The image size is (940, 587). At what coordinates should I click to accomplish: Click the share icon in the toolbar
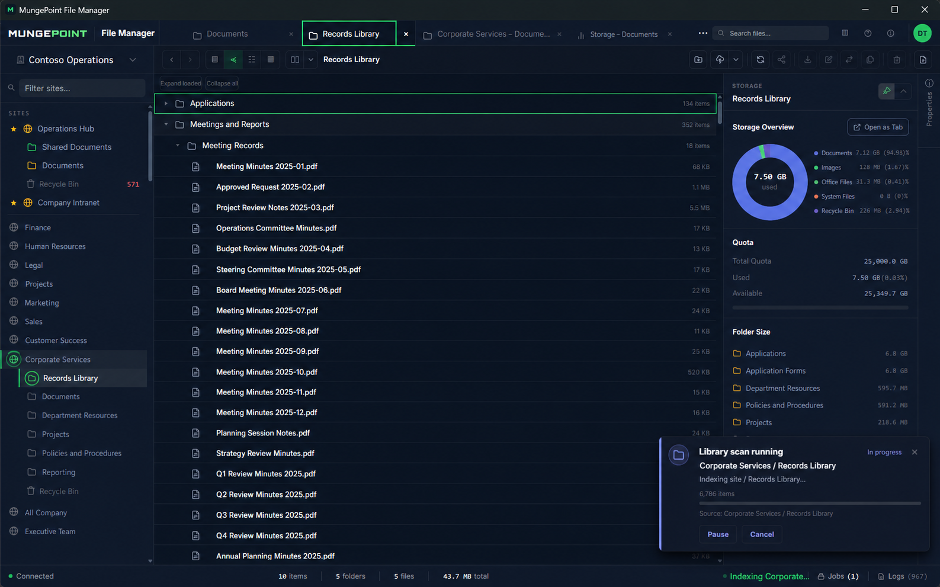pyautogui.click(x=782, y=59)
